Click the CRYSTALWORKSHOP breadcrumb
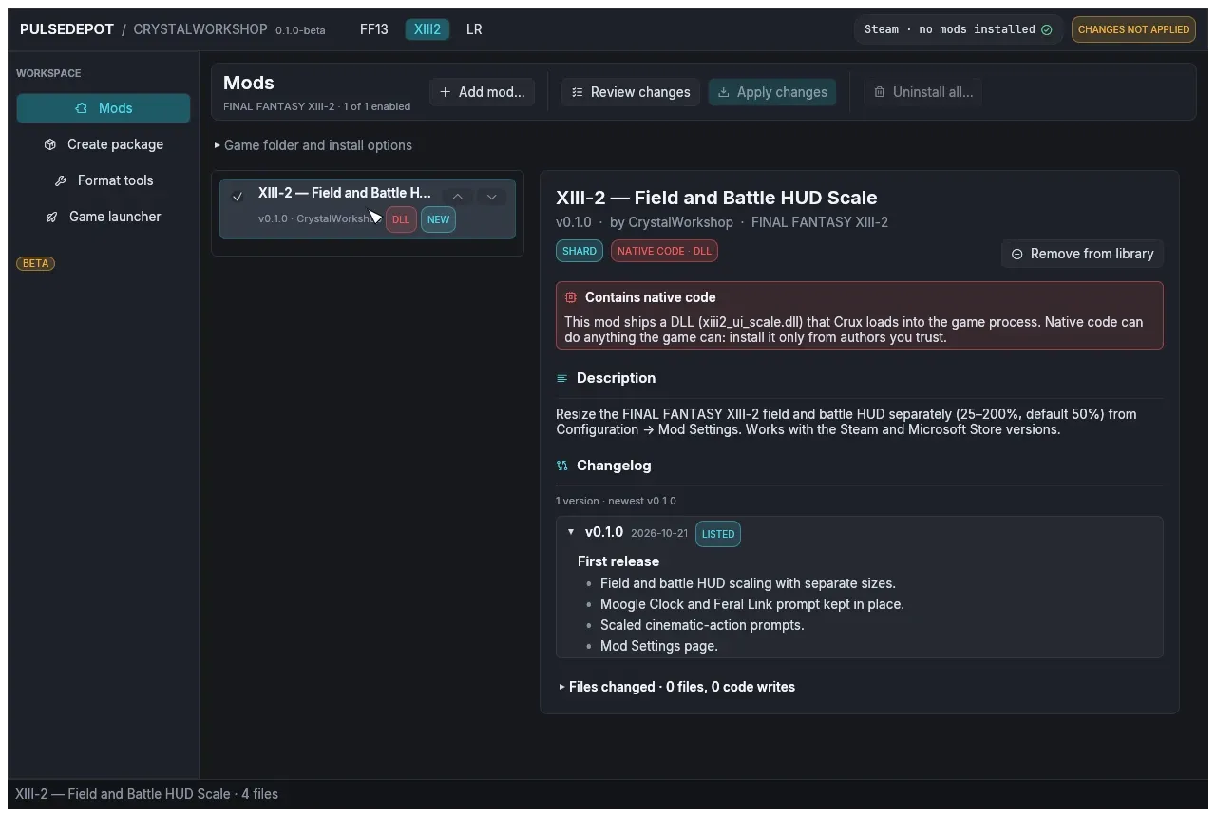 tap(200, 29)
